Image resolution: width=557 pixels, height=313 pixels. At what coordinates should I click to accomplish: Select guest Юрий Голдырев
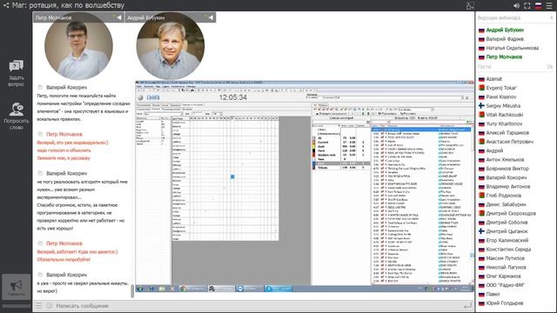tap(505, 303)
